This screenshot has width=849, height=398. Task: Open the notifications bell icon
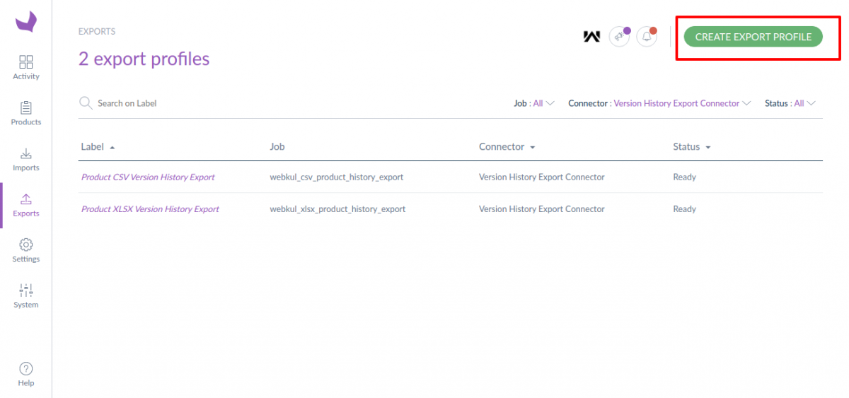click(x=647, y=37)
